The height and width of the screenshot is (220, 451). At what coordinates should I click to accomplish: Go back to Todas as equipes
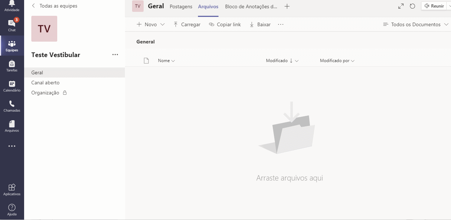pos(54,6)
